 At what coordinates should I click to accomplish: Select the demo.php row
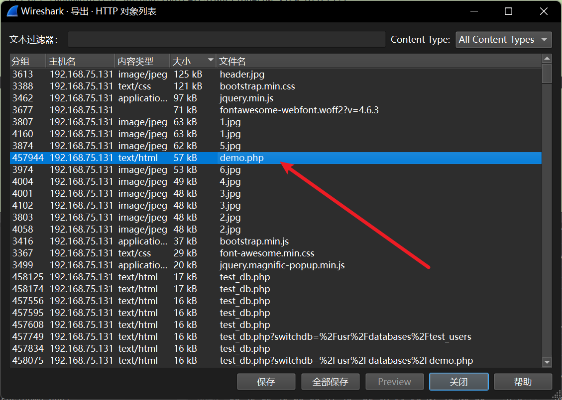tap(241, 158)
